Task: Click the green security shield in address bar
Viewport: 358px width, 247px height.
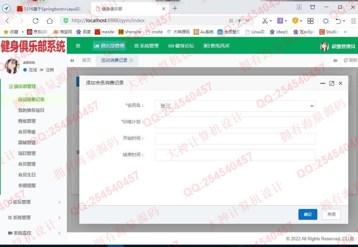Action: [66, 20]
